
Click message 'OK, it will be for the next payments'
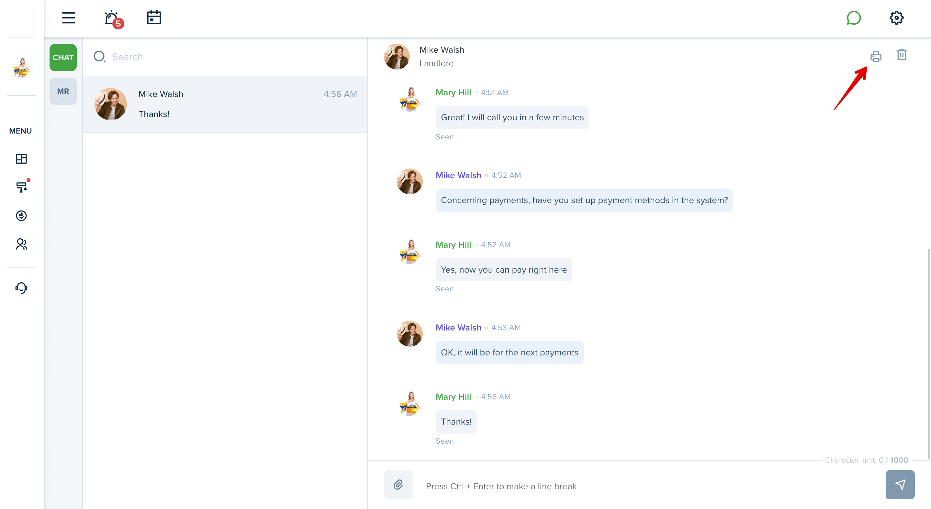tap(509, 352)
